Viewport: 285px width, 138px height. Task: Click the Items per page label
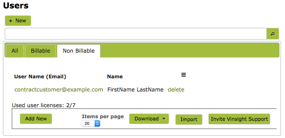(103, 116)
